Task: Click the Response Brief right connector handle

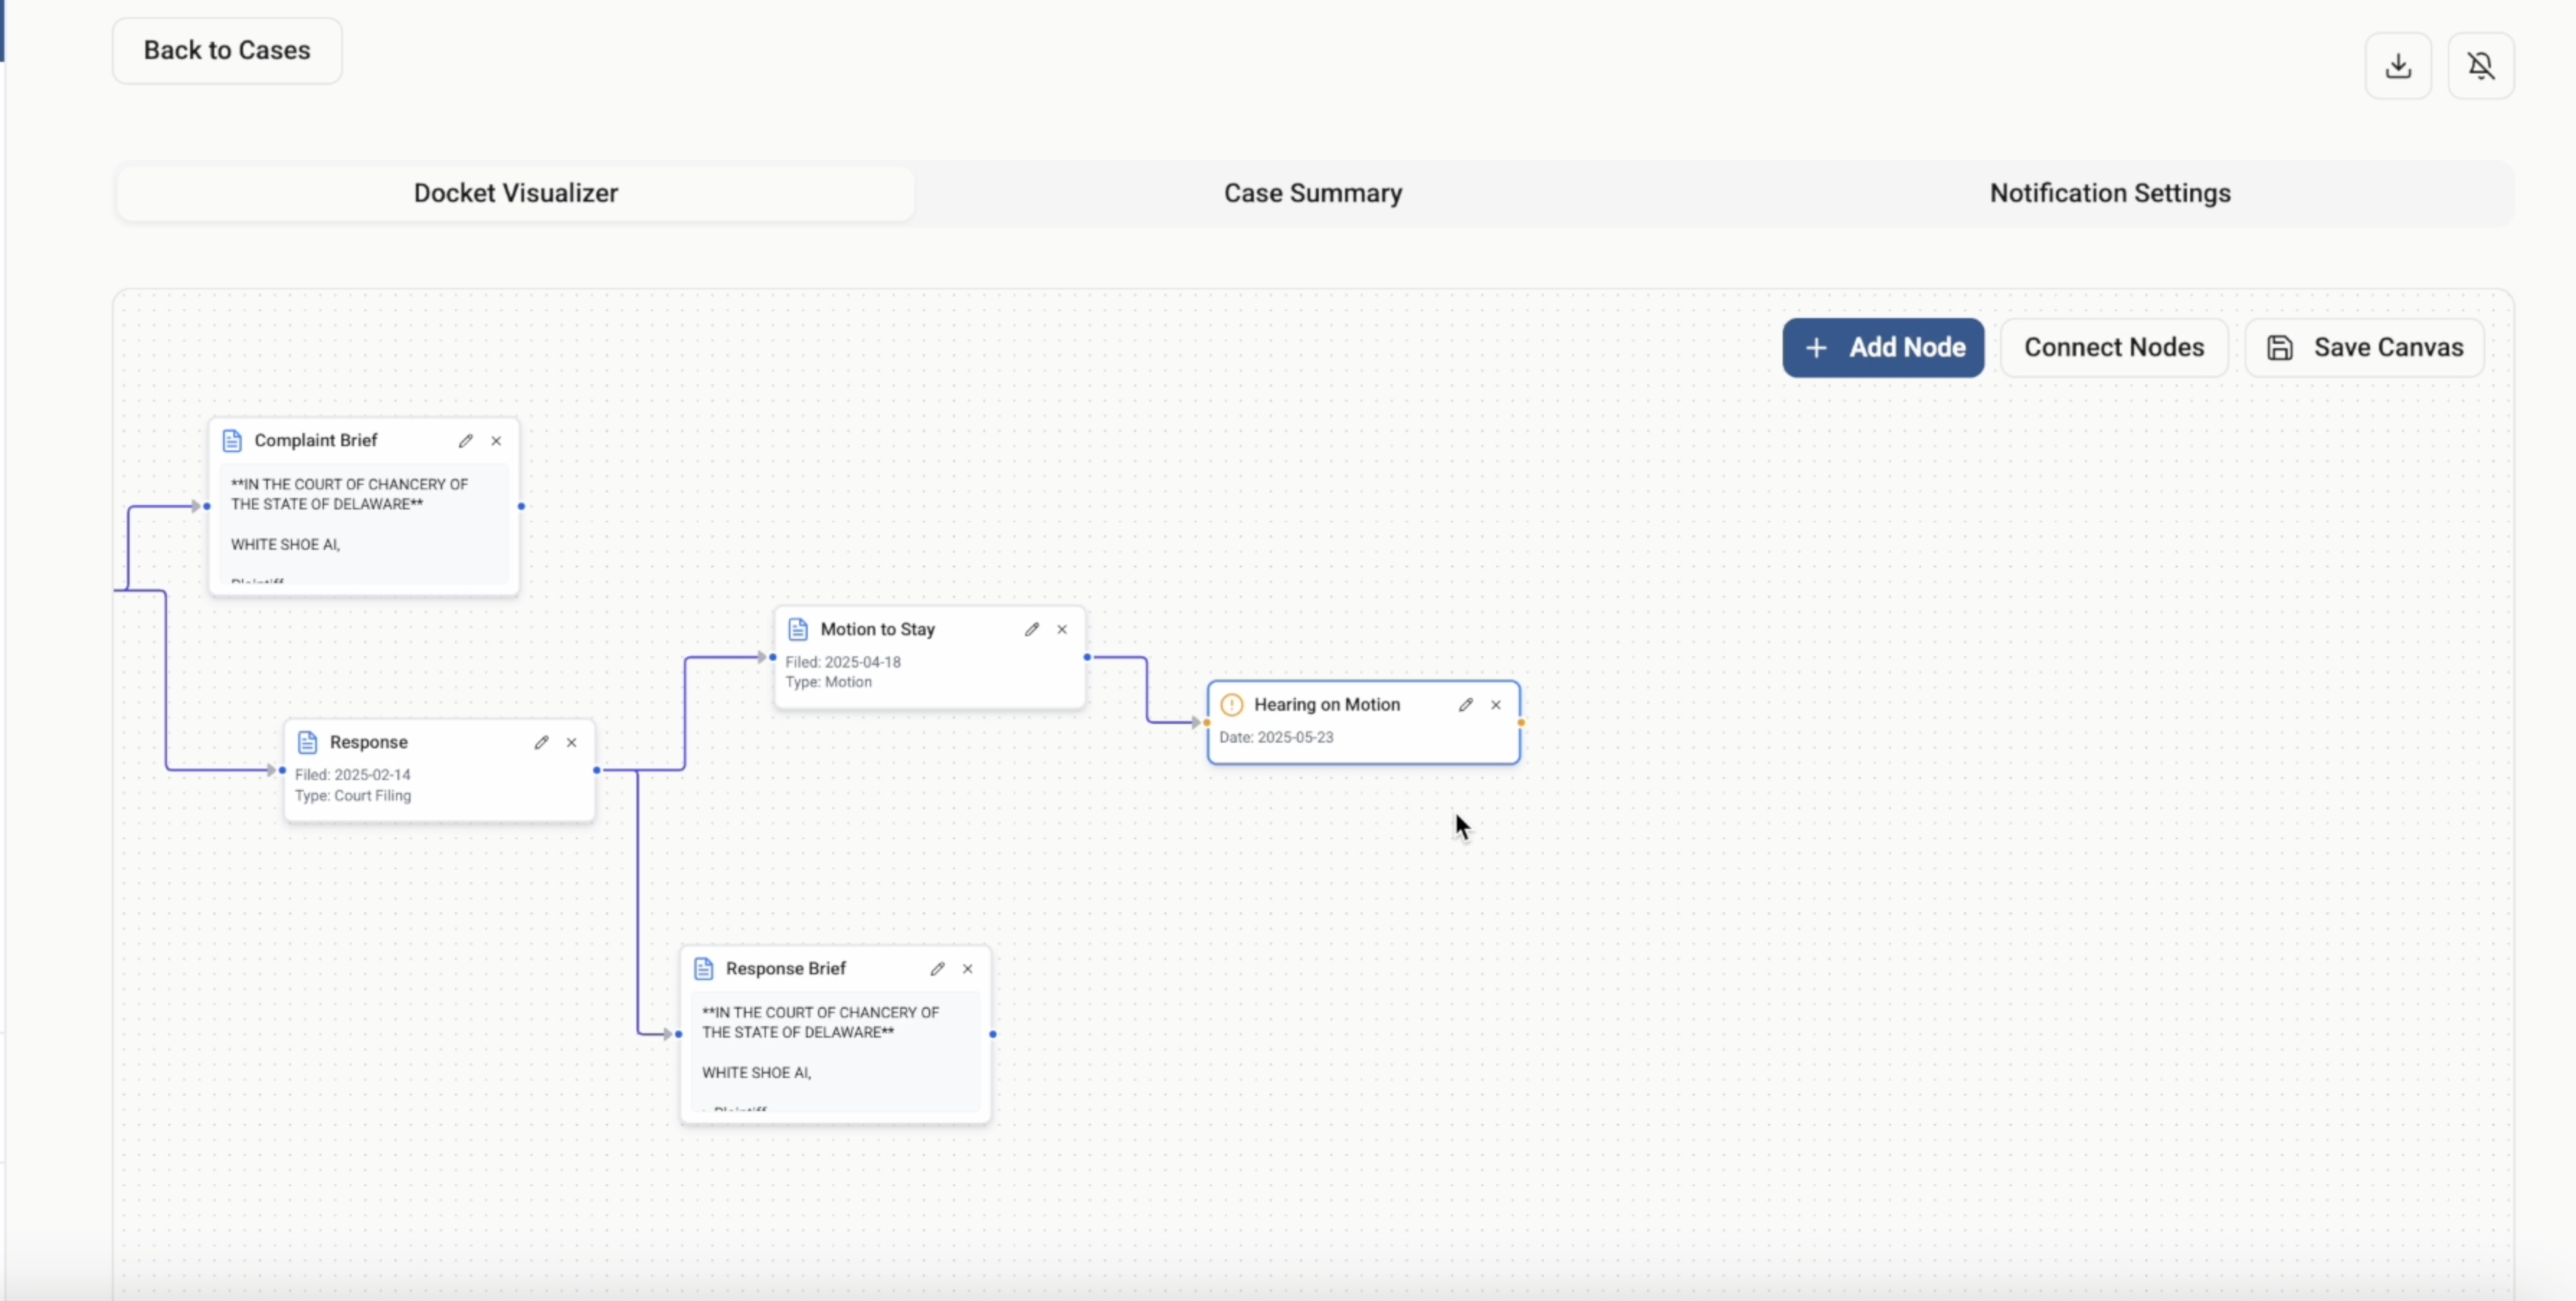Action: click(993, 1034)
